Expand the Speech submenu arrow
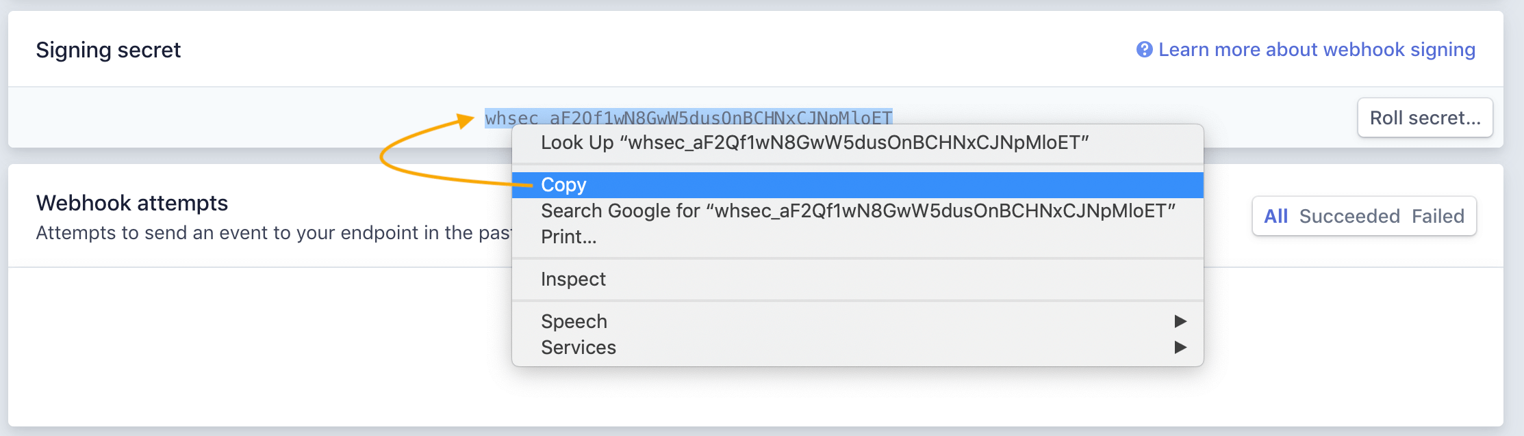The image size is (1524, 436). click(x=1180, y=321)
